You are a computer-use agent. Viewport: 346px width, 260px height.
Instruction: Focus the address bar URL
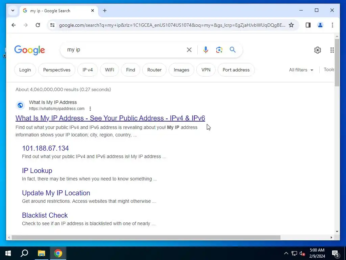pyautogui.click(x=172, y=25)
